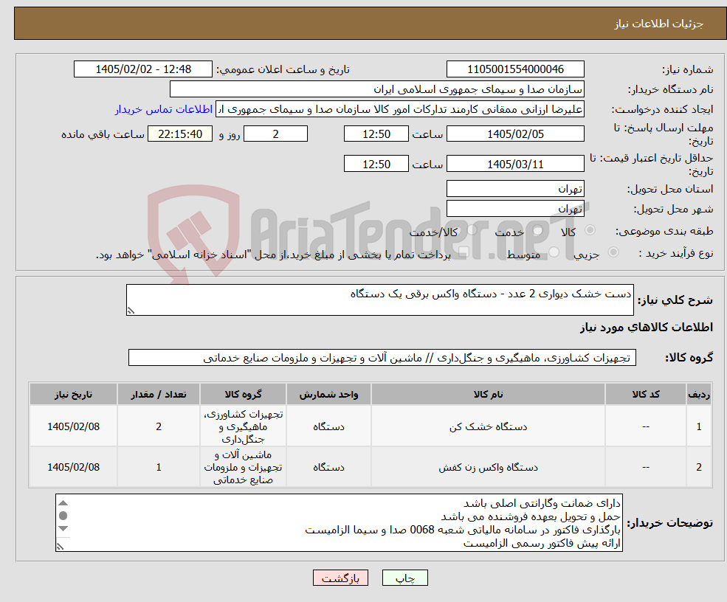
Task: Click resize grip of general description box
Action: click(131, 311)
